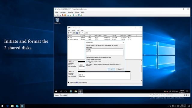192x108 pixels.
Task: Click the VM taskbar search icon
Action: pos(61,91)
